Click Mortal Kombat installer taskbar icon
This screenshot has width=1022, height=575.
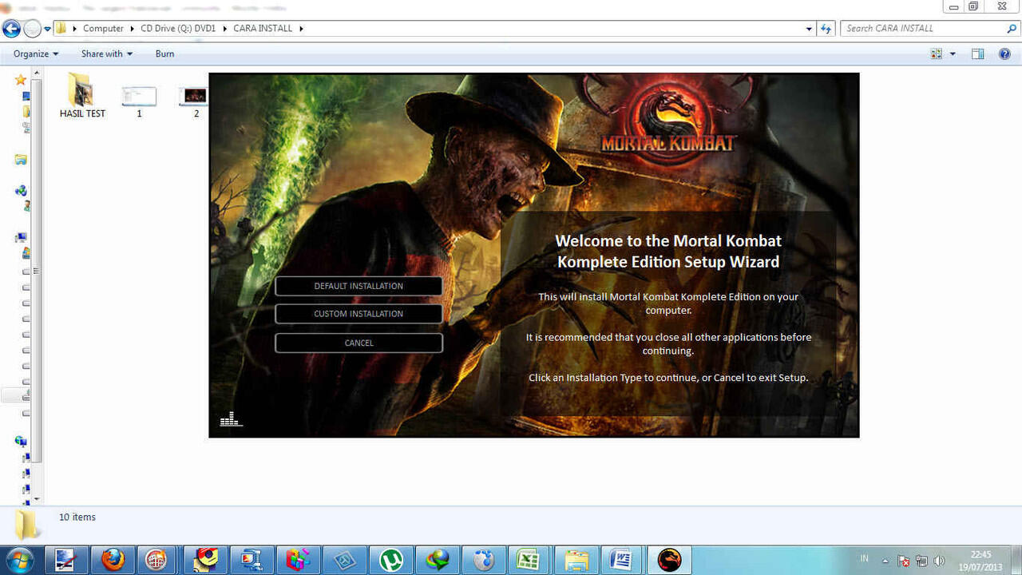pyautogui.click(x=669, y=560)
